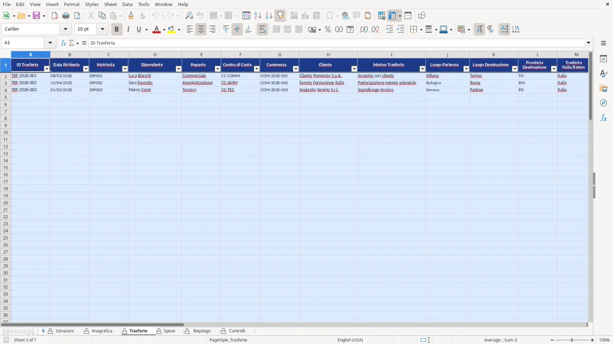613x344 pixels.
Task: Click the Decrease Indent icon
Action: pyautogui.click(x=400, y=30)
